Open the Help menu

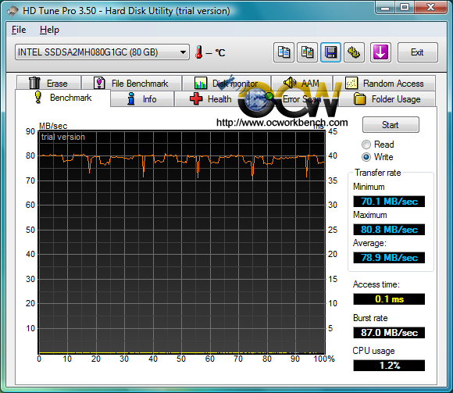coord(49,30)
